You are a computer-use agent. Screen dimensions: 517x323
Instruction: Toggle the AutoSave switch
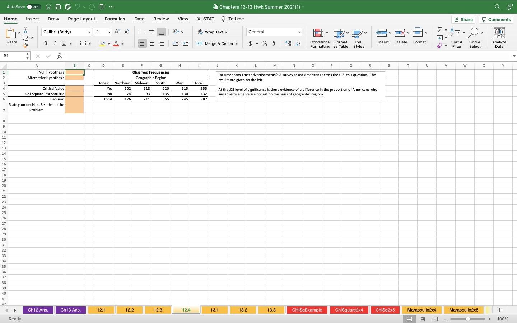pyautogui.click(x=34, y=7)
